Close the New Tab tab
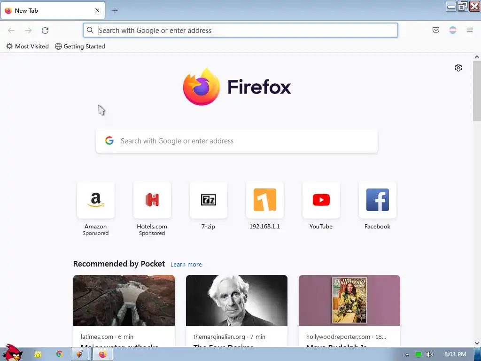481x361 pixels. tap(97, 10)
